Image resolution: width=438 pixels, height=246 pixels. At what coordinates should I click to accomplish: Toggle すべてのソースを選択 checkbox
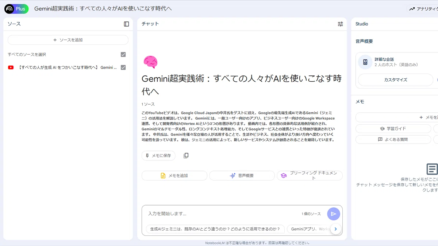pos(123,55)
